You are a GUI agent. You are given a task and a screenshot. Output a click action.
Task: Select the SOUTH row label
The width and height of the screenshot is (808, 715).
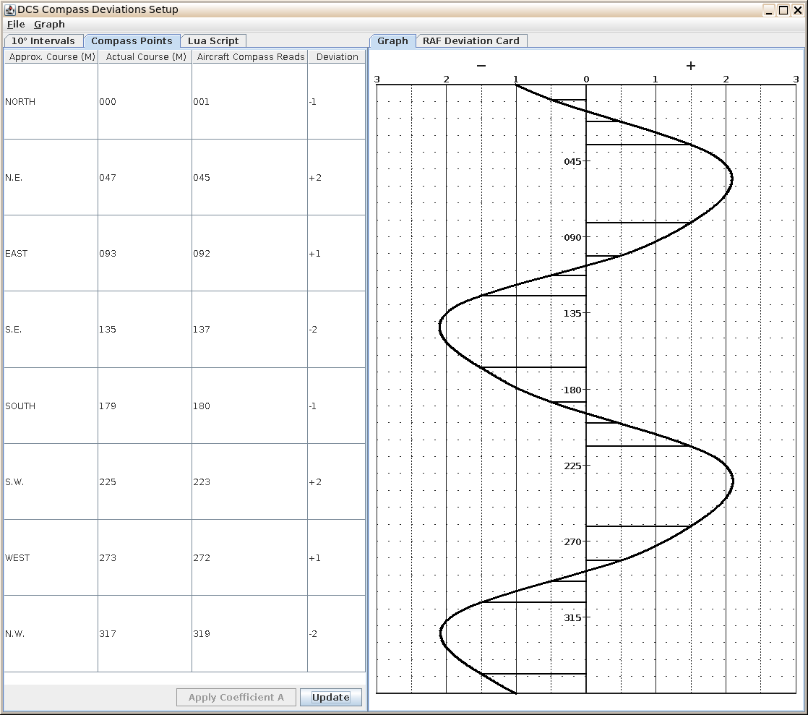20,406
